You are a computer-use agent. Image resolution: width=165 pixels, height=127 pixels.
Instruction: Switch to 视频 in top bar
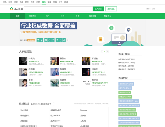click(21, 2)
